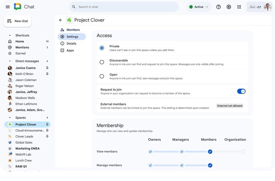Toggle the Request to join switch
Image resolution: width=275 pixels, height=181 pixels.
point(241,91)
